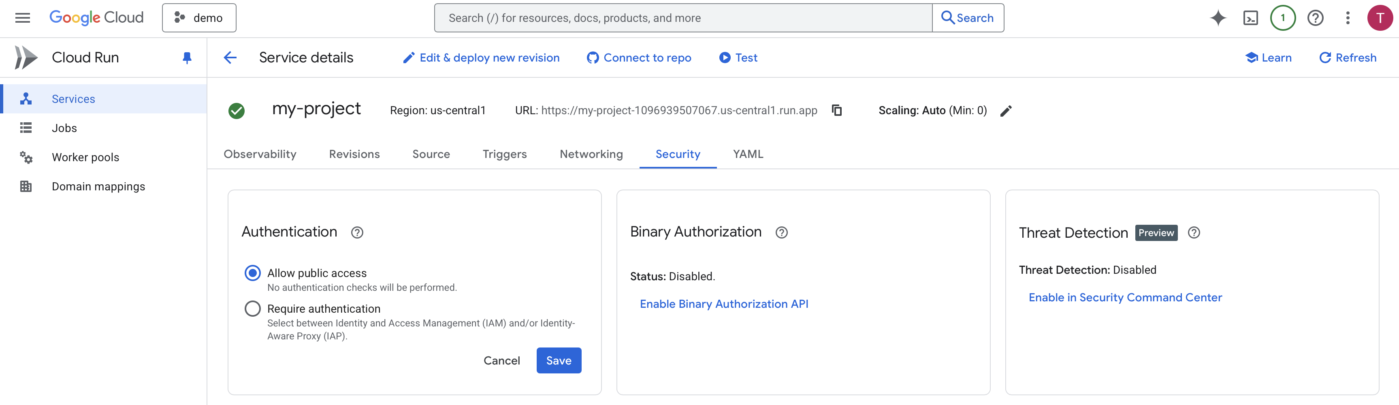Switch to the Revisions tab
This screenshot has width=1399, height=405.
point(354,154)
